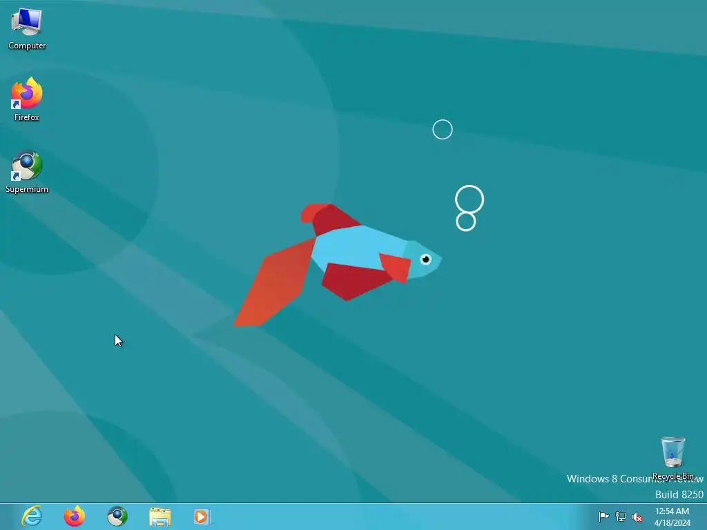Open Windows Media Player from the taskbar
Screen dimensions: 707x530
point(202,516)
